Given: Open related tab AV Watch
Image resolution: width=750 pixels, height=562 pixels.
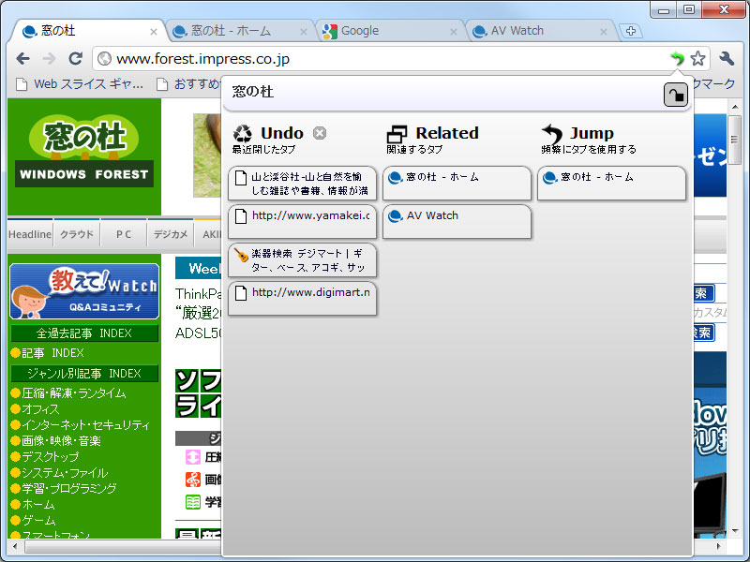Looking at the screenshot, I should tap(457, 222).
